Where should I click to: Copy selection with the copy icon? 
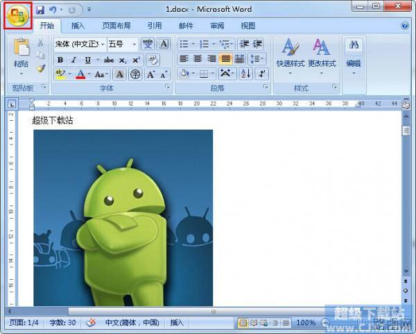click(40, 56)
